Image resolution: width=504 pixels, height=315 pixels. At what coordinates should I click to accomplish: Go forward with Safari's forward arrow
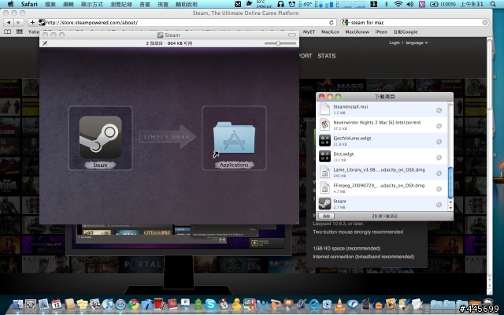pos(19,23)
